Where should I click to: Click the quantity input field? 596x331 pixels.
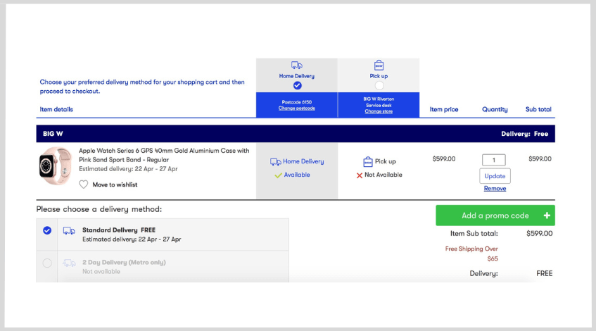click(x=494, y=160)
